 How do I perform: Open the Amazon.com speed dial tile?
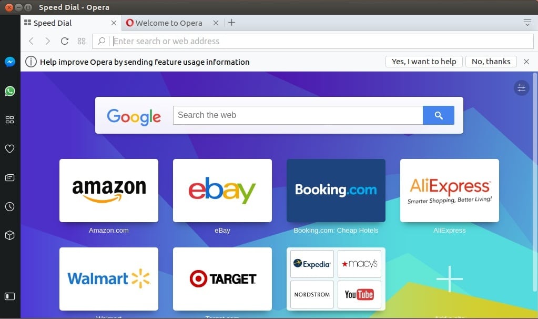(x=109, y=191)
